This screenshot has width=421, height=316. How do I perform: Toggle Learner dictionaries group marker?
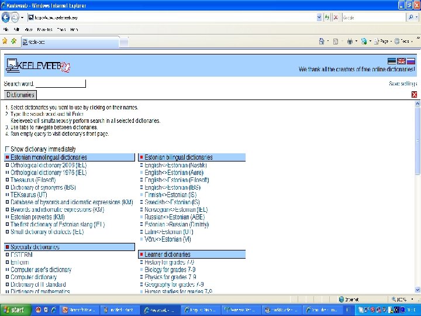(142, 254)
